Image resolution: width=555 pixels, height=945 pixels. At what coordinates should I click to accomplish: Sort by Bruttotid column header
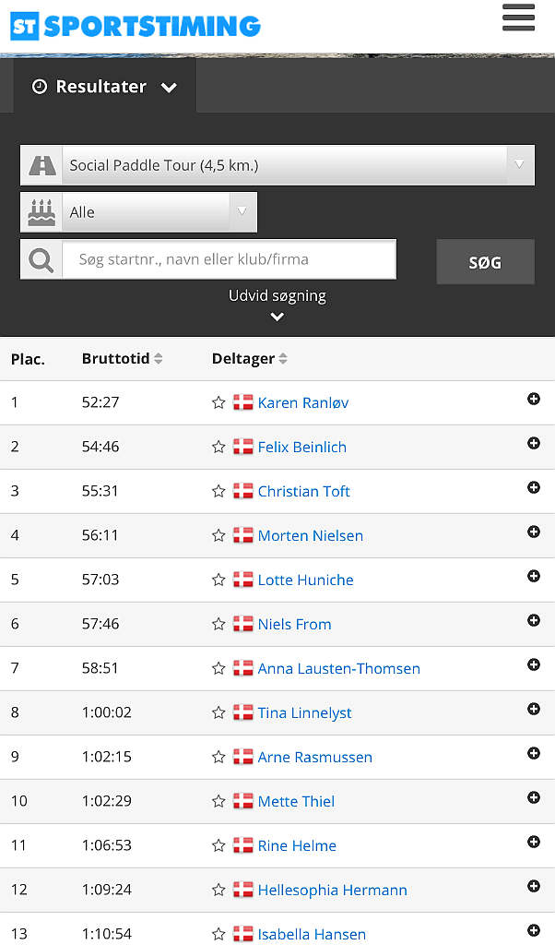(123, 359)
